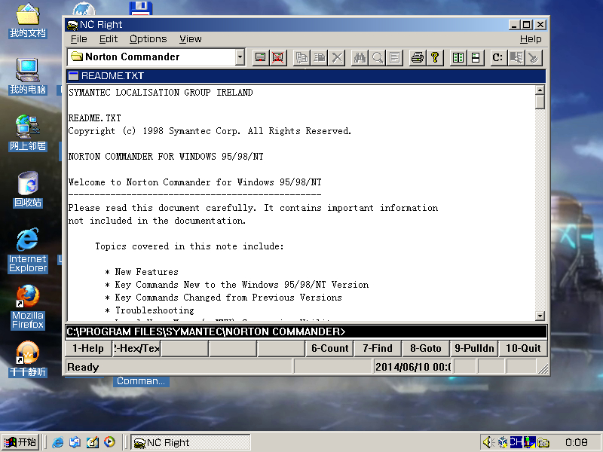Click Internet Explorer quick launch icon in taskbar
This screenshot has width=603, height=452.
point(58,442)
